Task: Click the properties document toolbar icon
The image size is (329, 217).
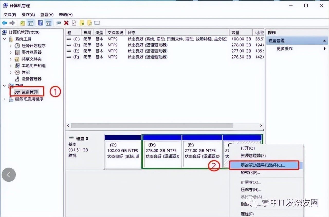Action: [74, 23]
